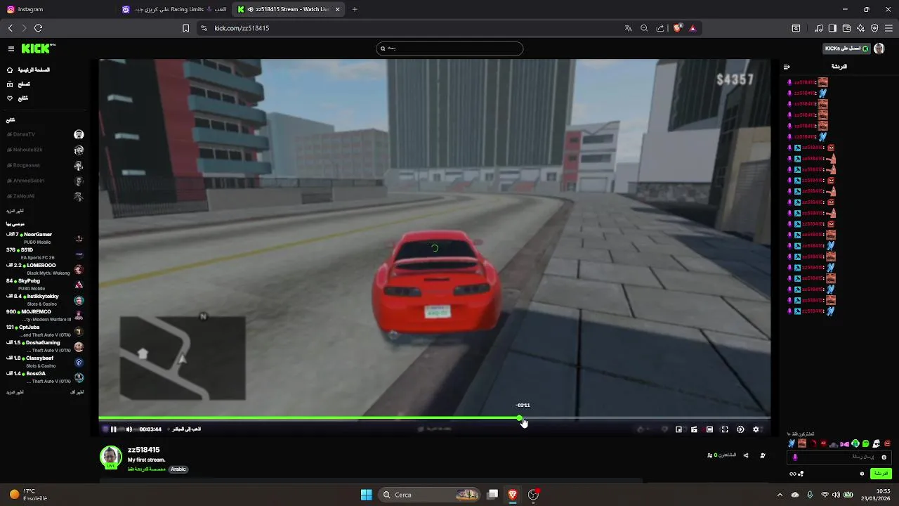Pause the stream with the pause button
The height and width of the screenshot is (506, 899).
click(x=114, y=429)
